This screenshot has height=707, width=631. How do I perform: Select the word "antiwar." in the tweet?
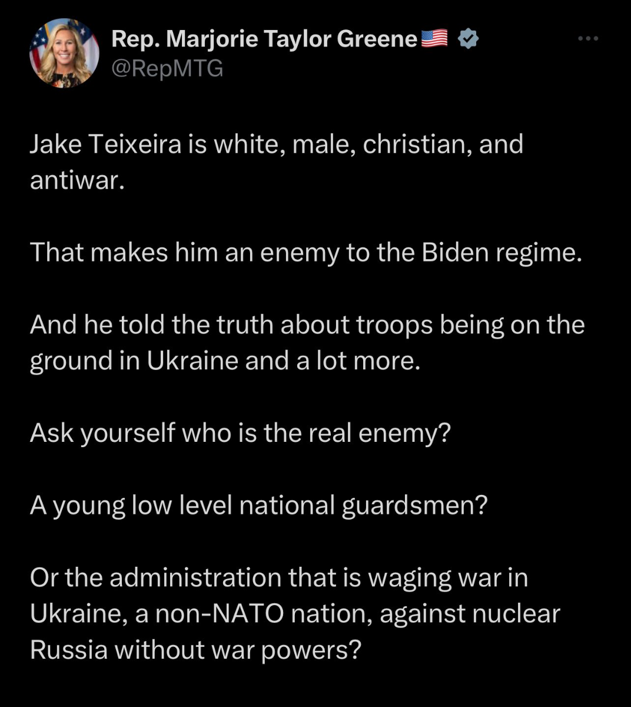point(78,180)
